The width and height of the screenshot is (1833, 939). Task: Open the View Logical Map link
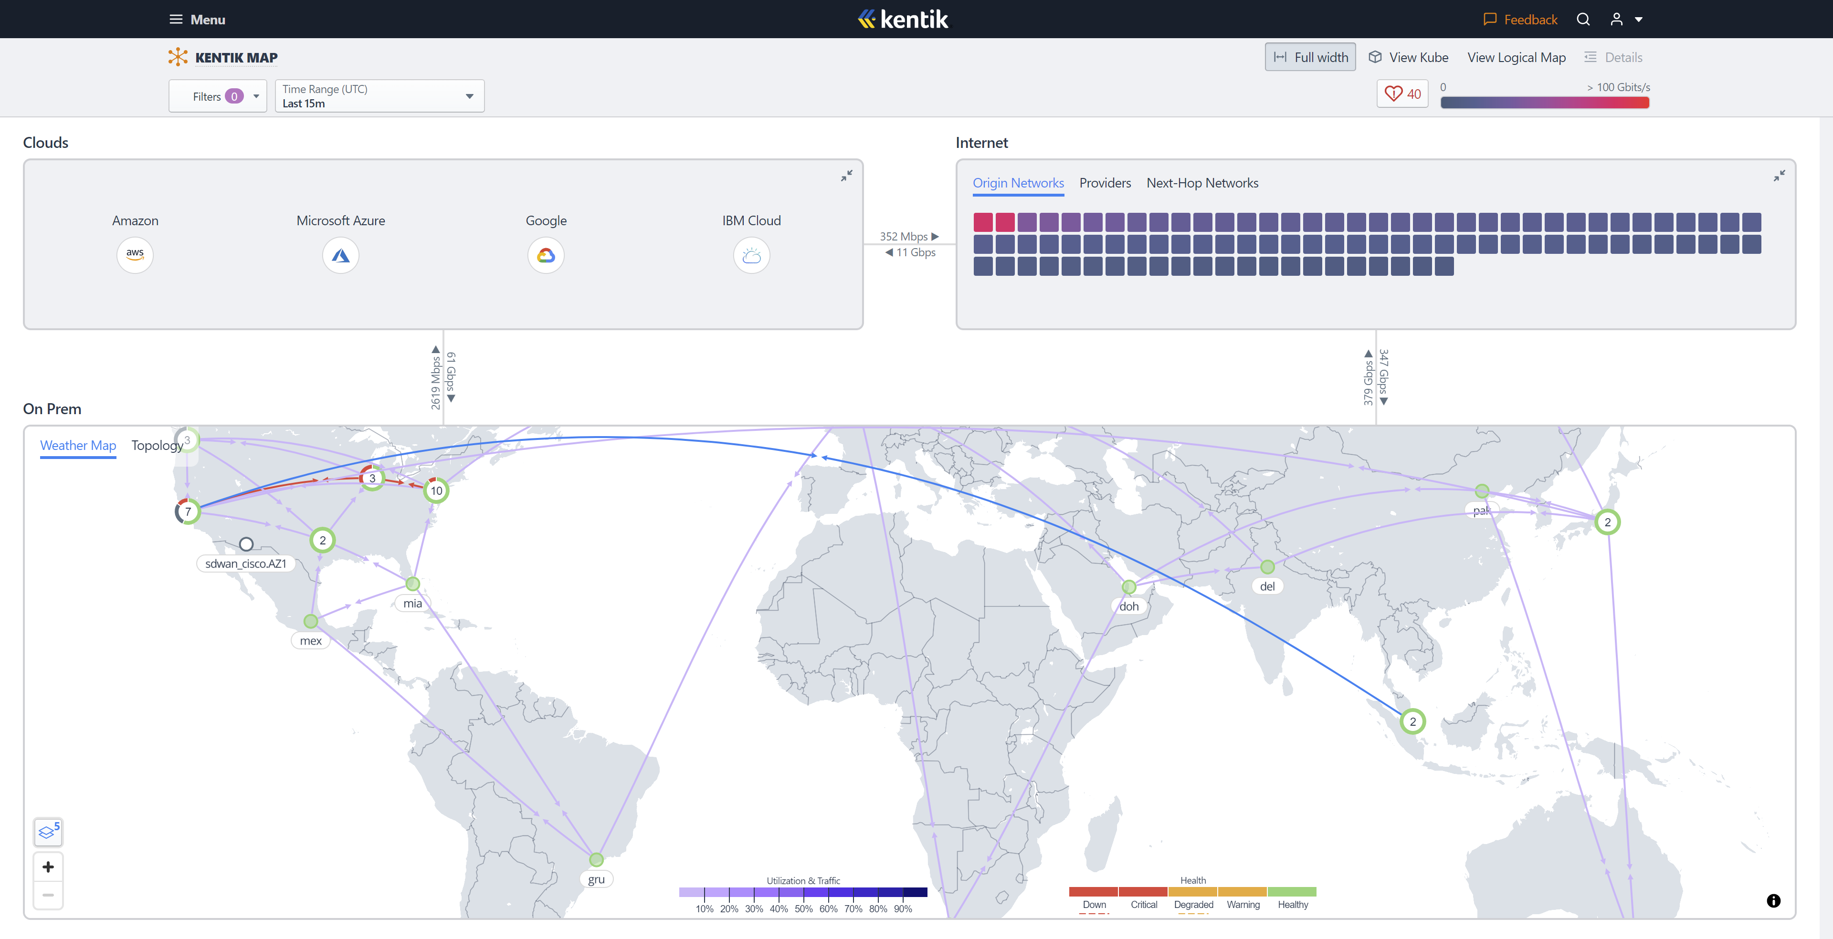tap(1516, 57)
